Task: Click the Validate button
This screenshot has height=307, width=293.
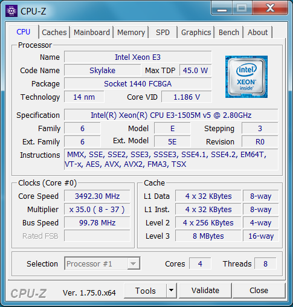Action: (205, 290)
